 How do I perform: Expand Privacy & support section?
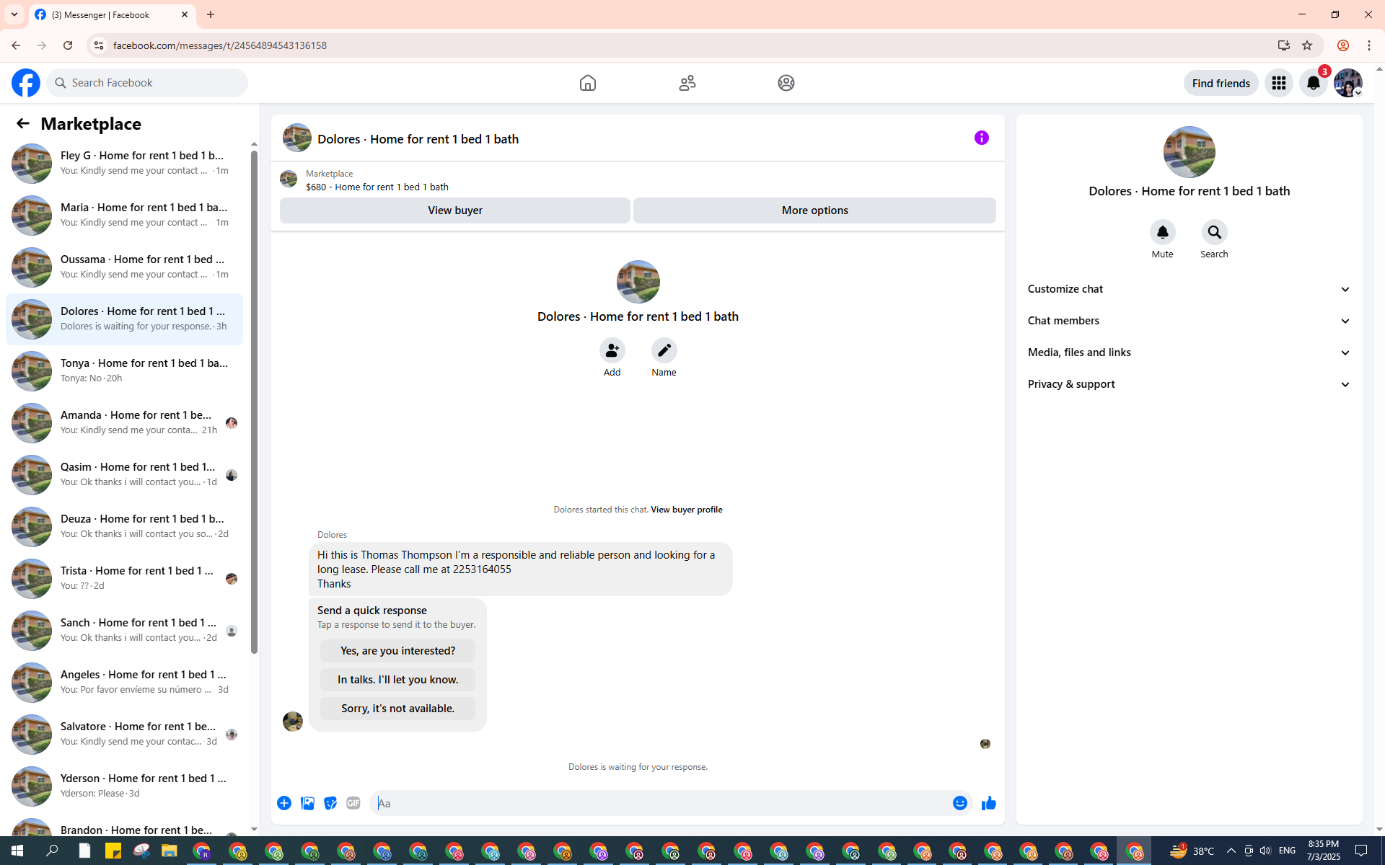pyautogui.click(x=1189, y=384)
